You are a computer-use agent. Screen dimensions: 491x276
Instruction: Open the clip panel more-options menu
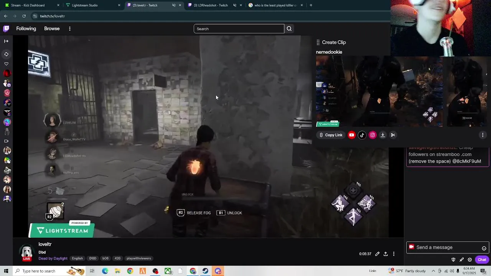coord(483,135)
